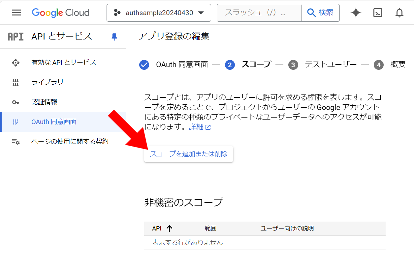Open the authsample20240430 project selector dropdown
Viewport: 414px width, 269px height.
pos(159,13)
